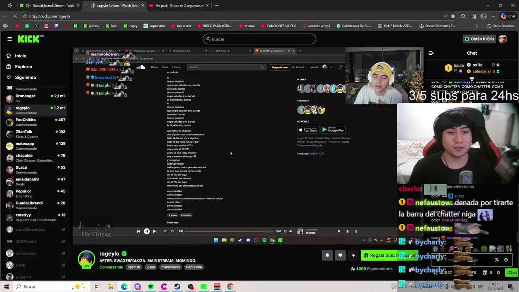The image size is (519, 292).
Task: Open offline channel nefaustow in sidebar
Action: (35, 253)
